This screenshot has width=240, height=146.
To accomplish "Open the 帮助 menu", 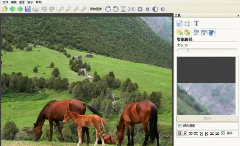I will (38, 2).
